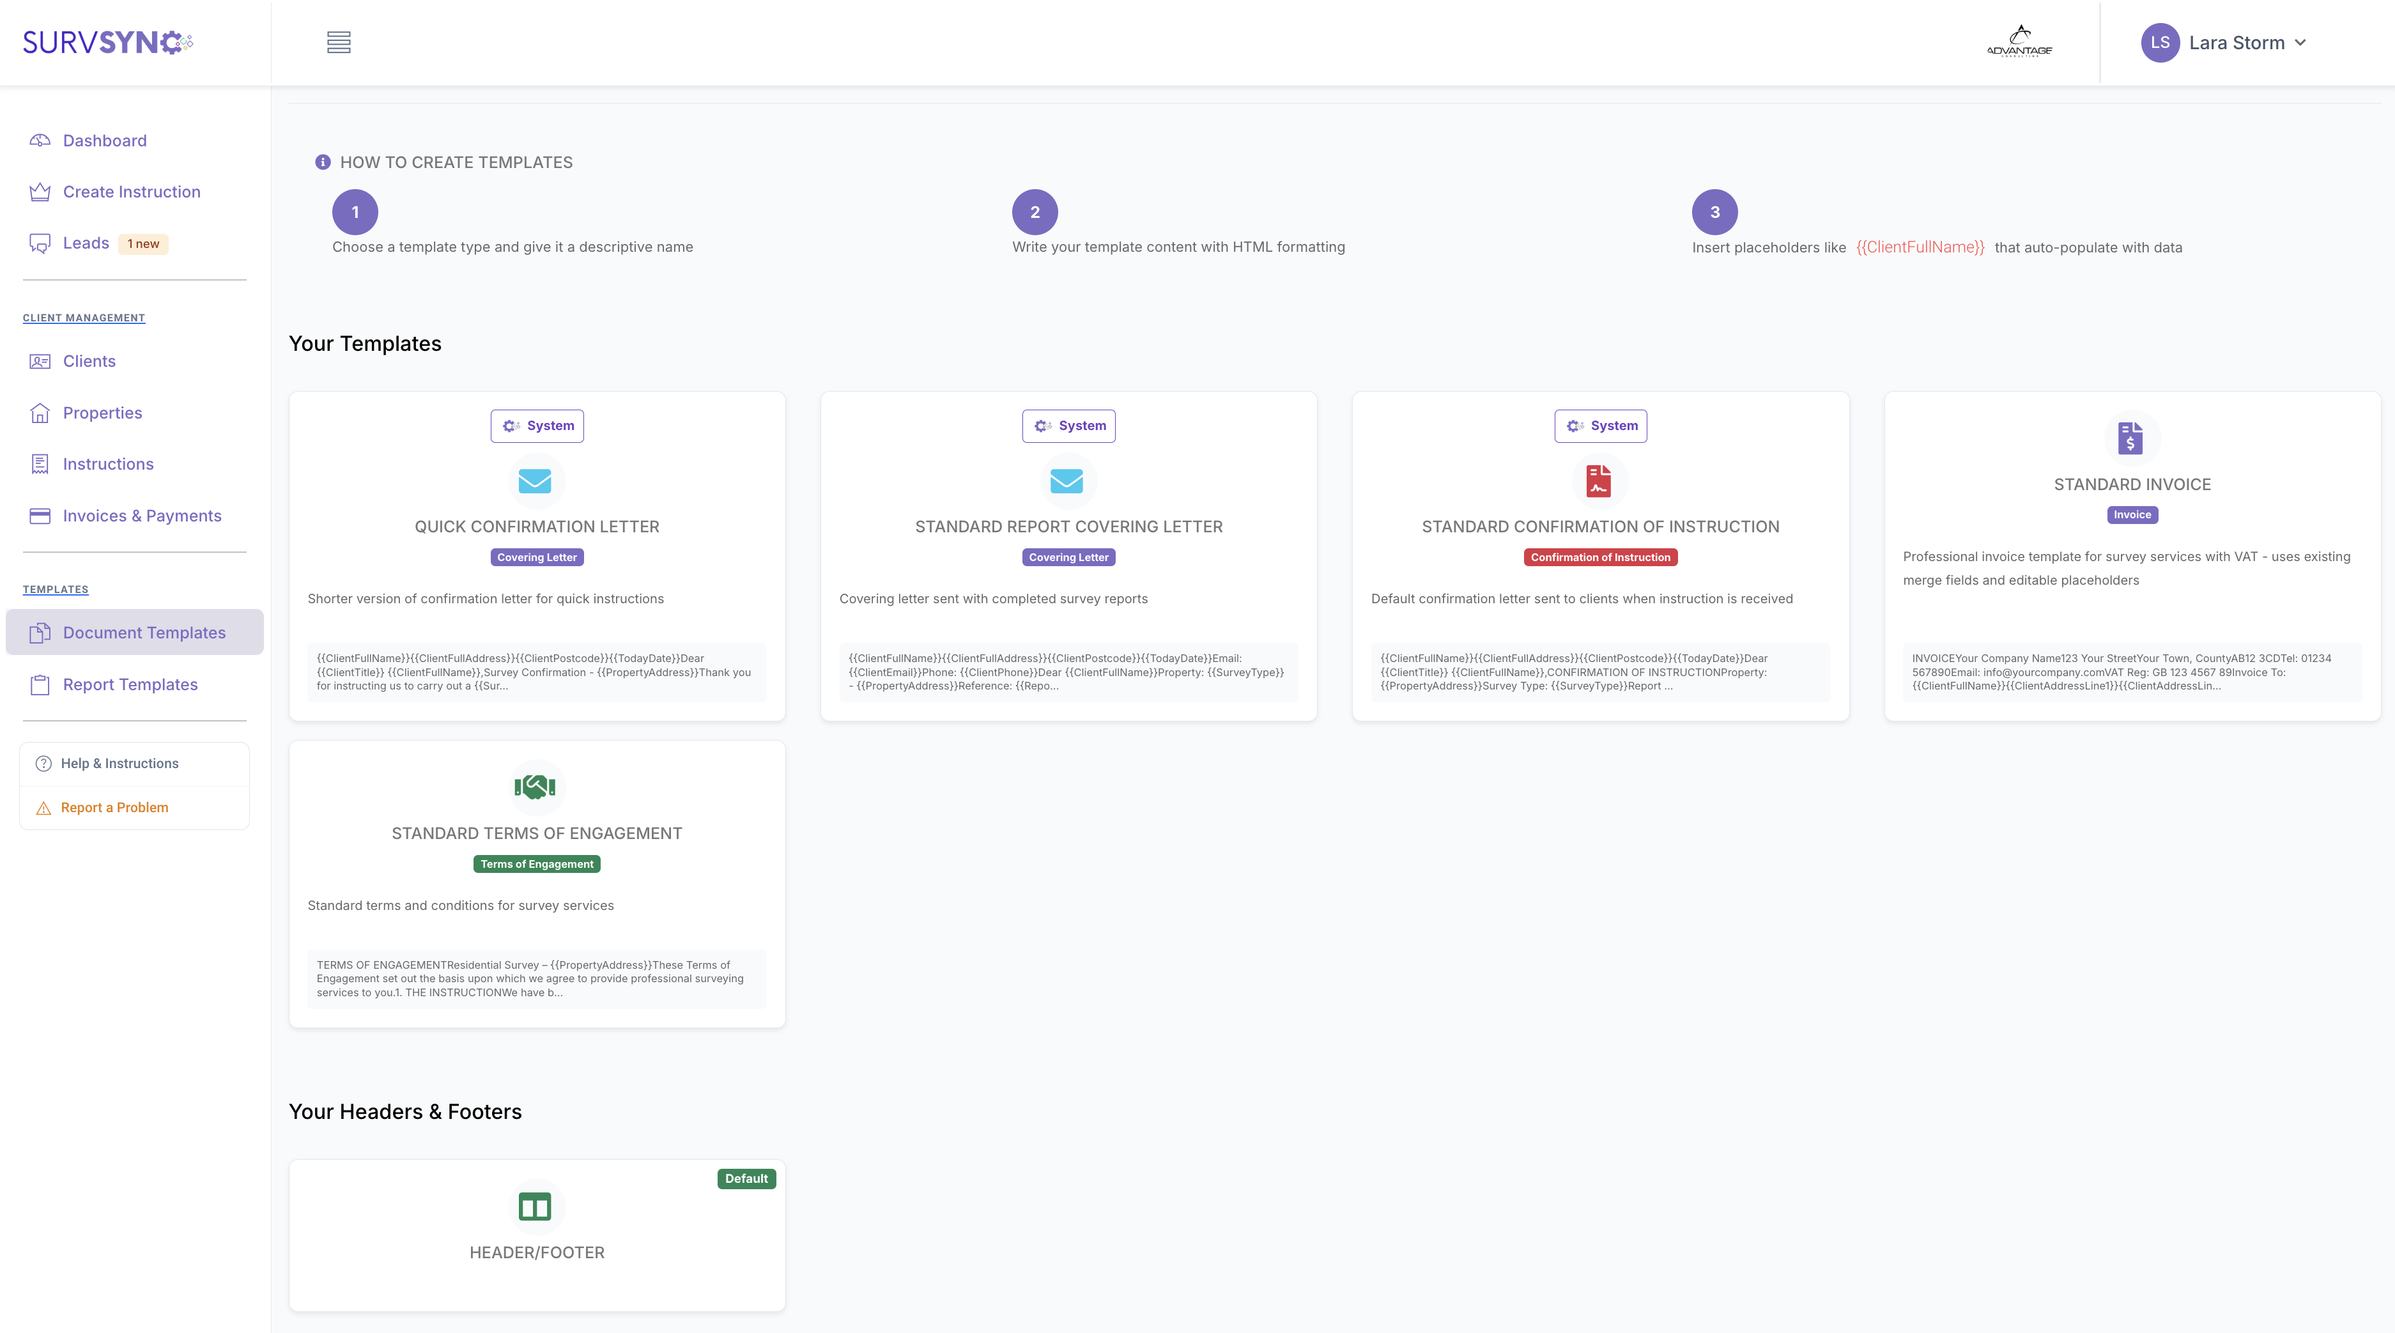Click the Invoices & Payments card icon
The height and width of the screenshot is (1333, 2395).
click(40, 516)
